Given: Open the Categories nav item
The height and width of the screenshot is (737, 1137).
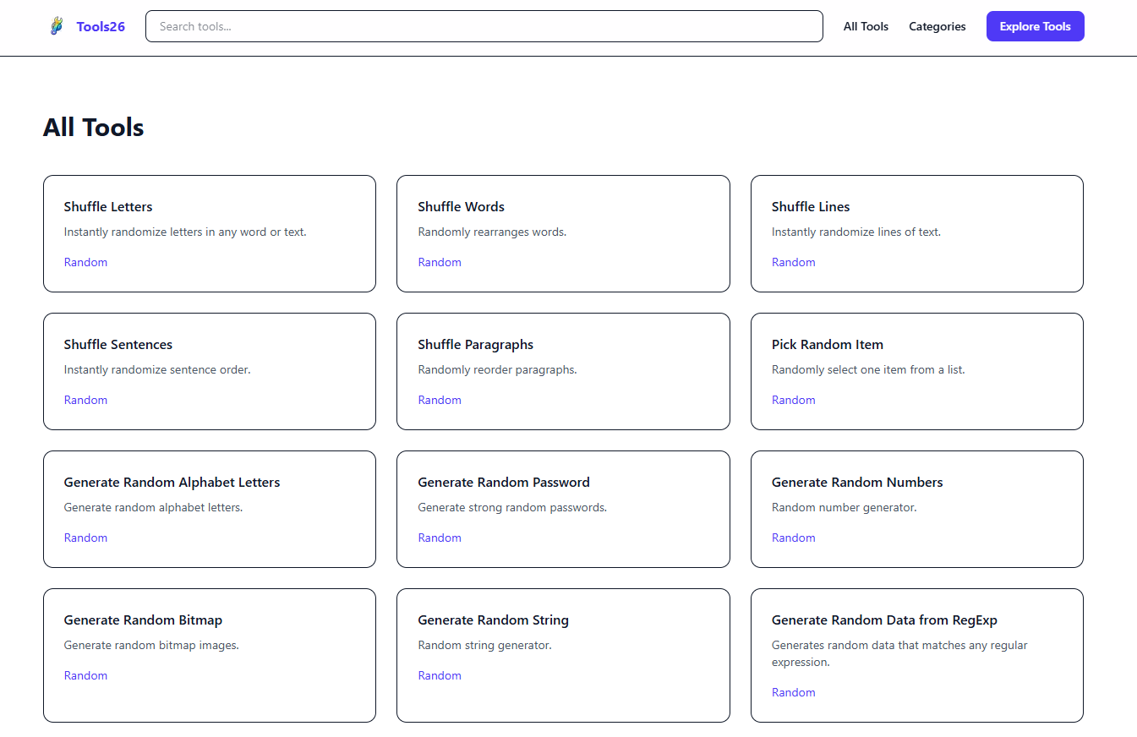Looking at the screenshot, I should tap(937, 26).
